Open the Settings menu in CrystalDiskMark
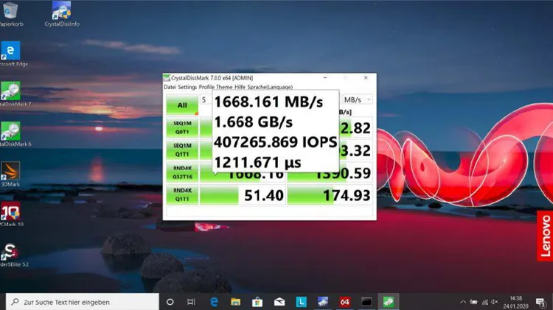 click(187, 87)
